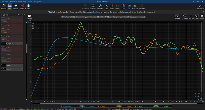Open the RTA analyzer

point(124,7)
